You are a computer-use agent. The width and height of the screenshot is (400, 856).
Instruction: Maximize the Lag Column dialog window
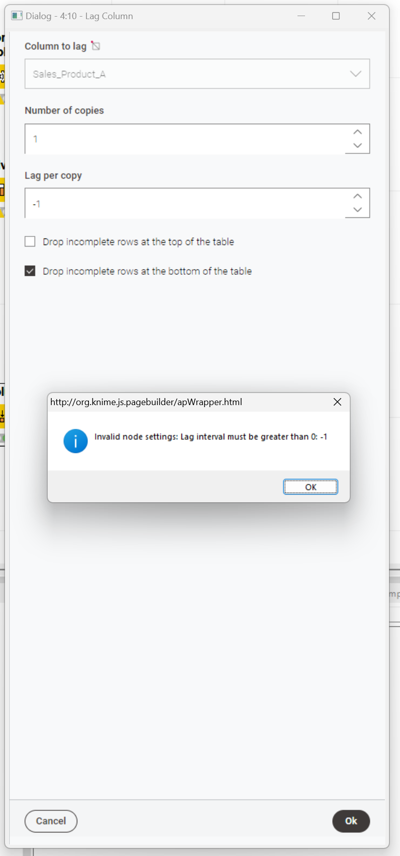pyautogui.click(x=336, y=16)
